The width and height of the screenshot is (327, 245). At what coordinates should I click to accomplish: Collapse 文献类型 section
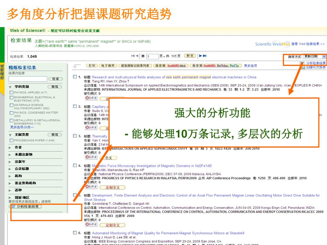pyautogui.click(x=10, y=135)
